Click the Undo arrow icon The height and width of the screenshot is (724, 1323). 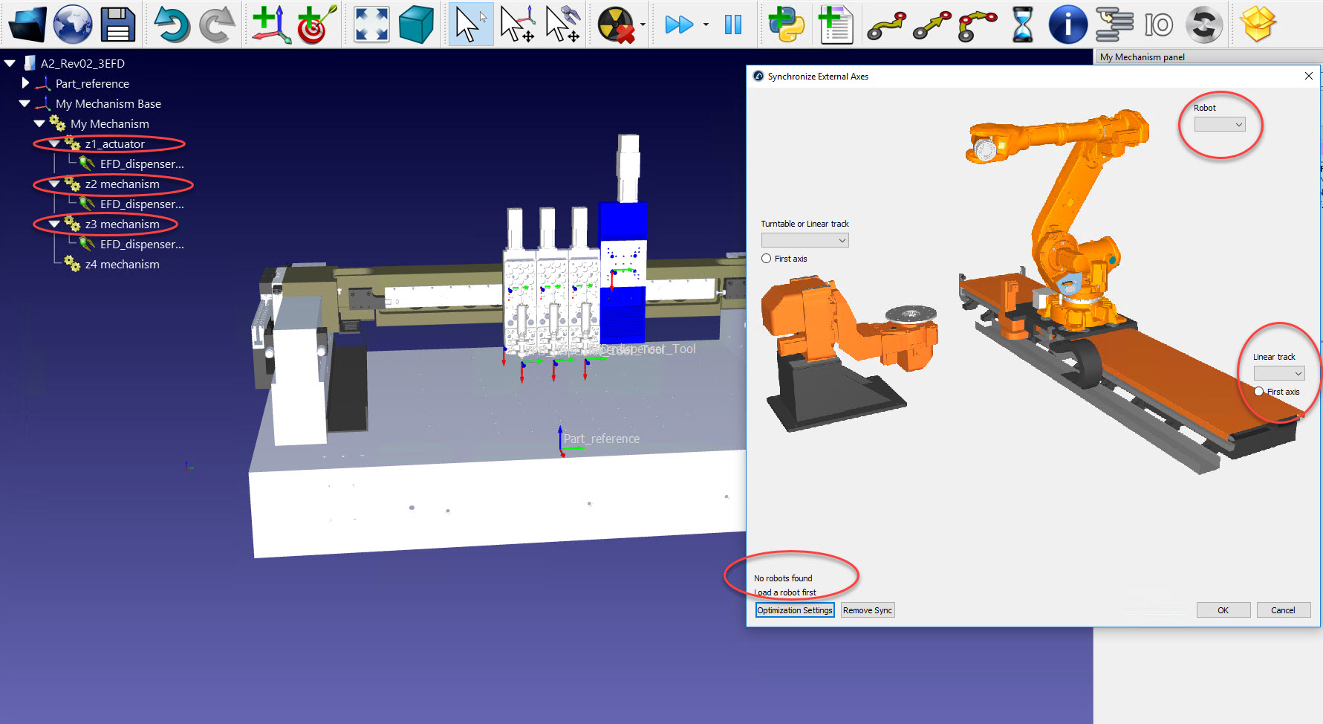click(172, 25)
